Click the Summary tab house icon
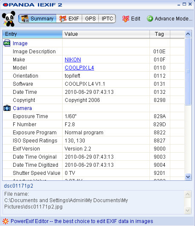This screenshot has height=226, width=195. point(25,19)
